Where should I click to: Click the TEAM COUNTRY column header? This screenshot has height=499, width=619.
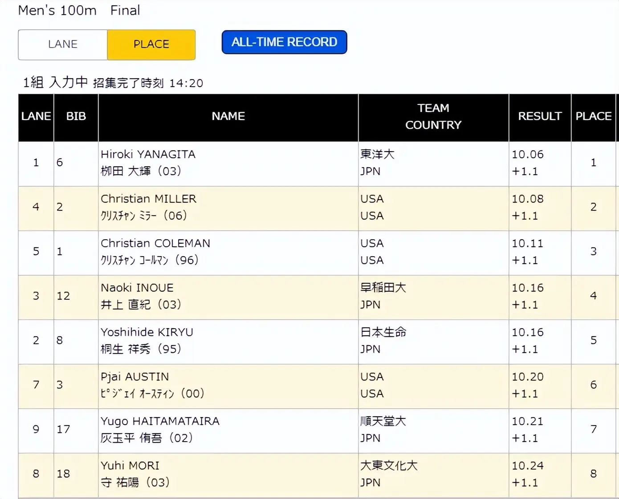[x=433, y=117]
